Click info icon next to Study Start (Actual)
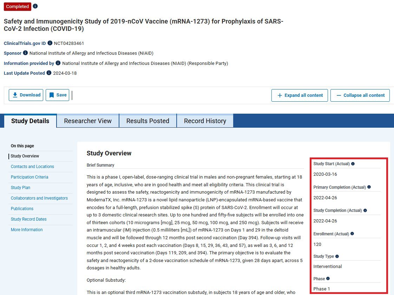 pyautogui.click(x=353, y=164)
